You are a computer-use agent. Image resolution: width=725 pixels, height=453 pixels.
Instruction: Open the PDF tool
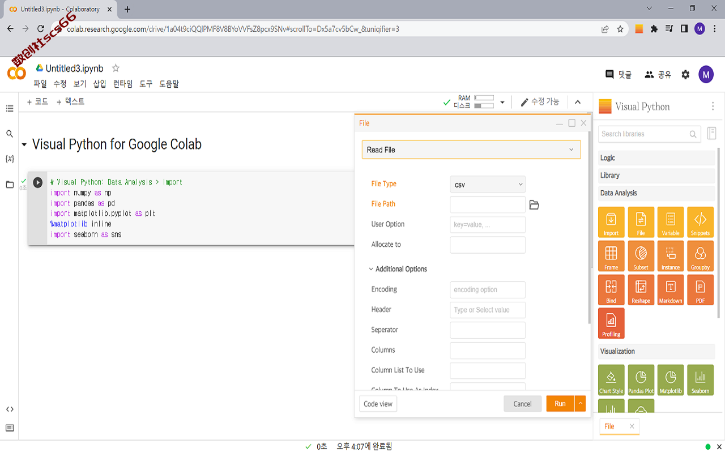click(700, 290)
